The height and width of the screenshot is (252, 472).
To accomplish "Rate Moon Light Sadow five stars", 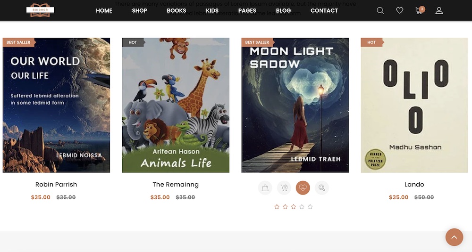I will (x=311, y=207).
